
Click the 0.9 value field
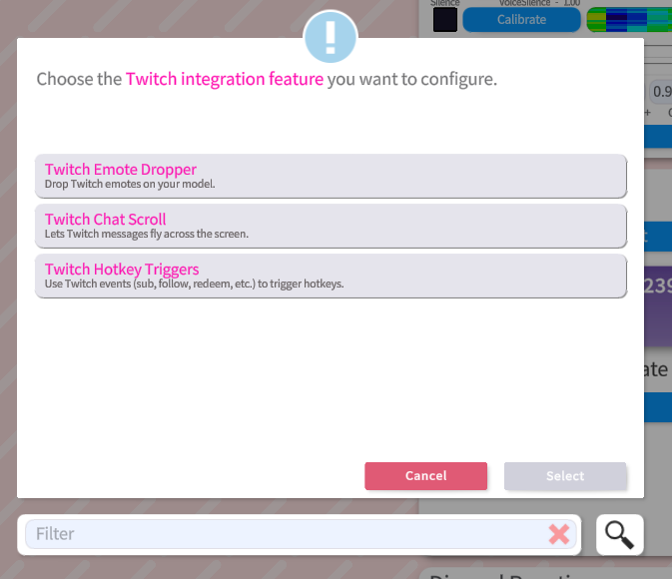(660, 91)
